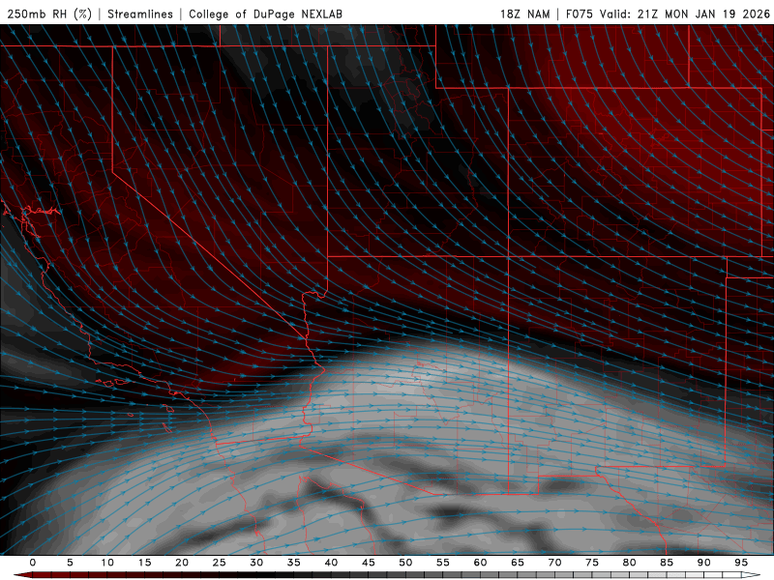Click the '18Z NAM' model run label
The width and height of the screenshot is (774, 580).
click(x=525, y=14)
